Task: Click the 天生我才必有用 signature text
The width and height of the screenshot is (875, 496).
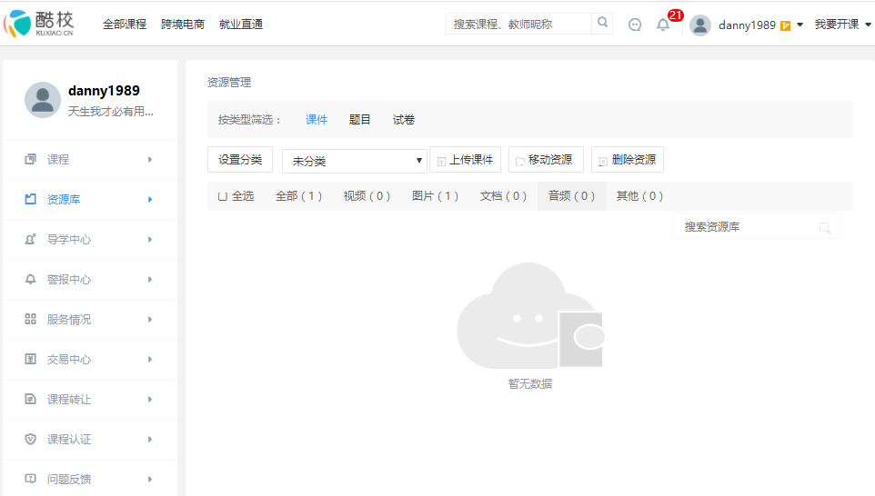Action: pyautogui.click(x=110, y=112)
